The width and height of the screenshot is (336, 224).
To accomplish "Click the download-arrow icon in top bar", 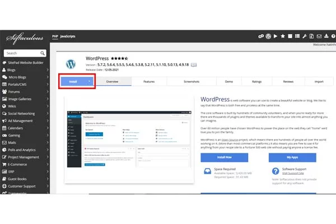I will (326, 36).
